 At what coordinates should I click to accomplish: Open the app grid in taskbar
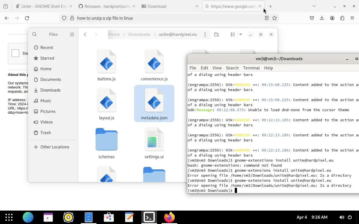(x=9, y=217)
